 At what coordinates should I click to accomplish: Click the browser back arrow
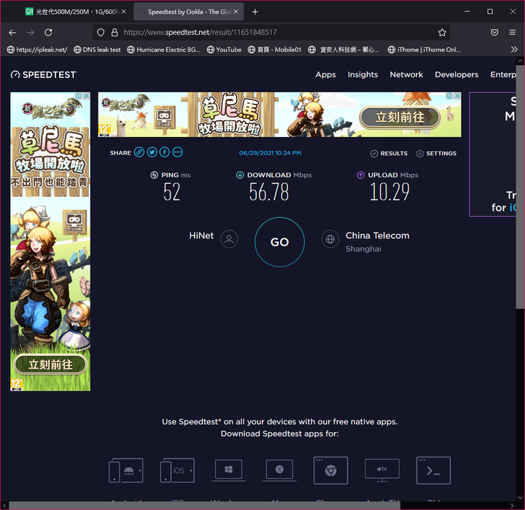click(x=12, y=33)
